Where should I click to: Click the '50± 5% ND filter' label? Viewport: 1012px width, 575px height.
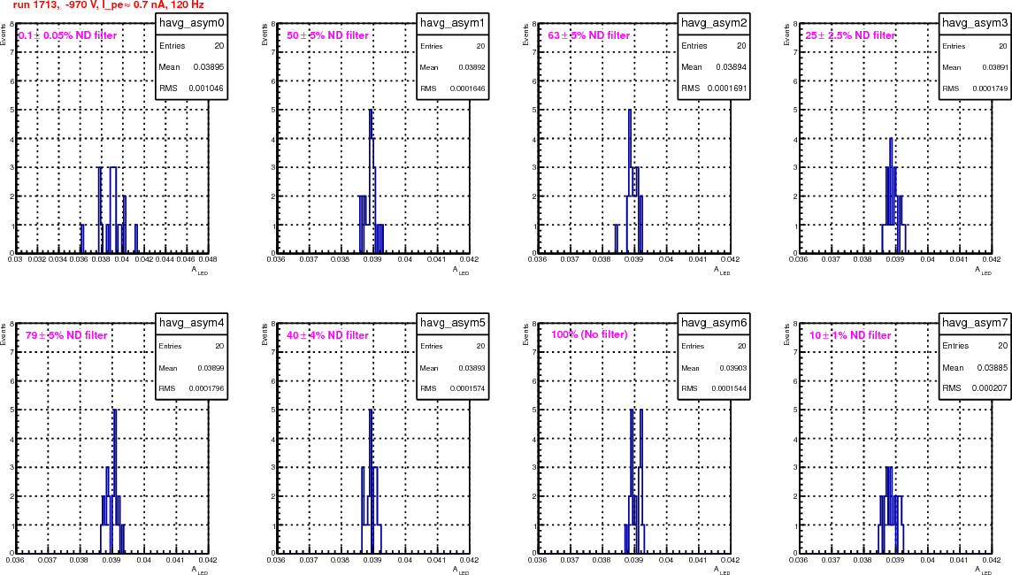pyautogui.click(x=328, y=35)
